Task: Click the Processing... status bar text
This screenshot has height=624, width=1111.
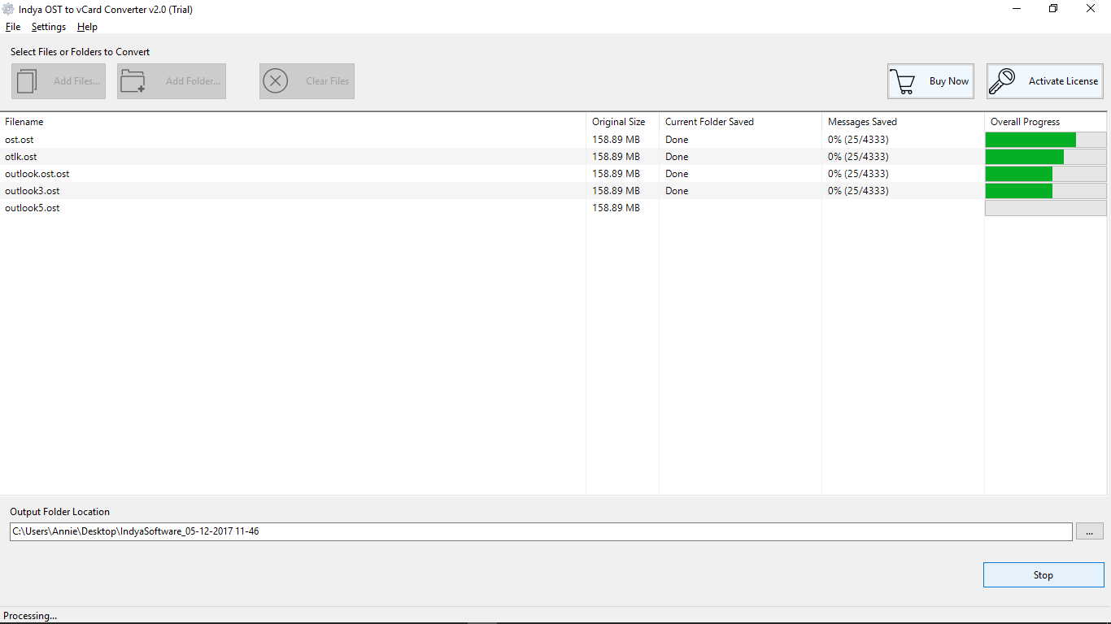Action: tap(30, 616)
